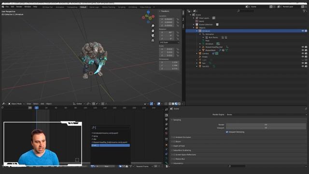Select material preview shading mode

point(176,104)
